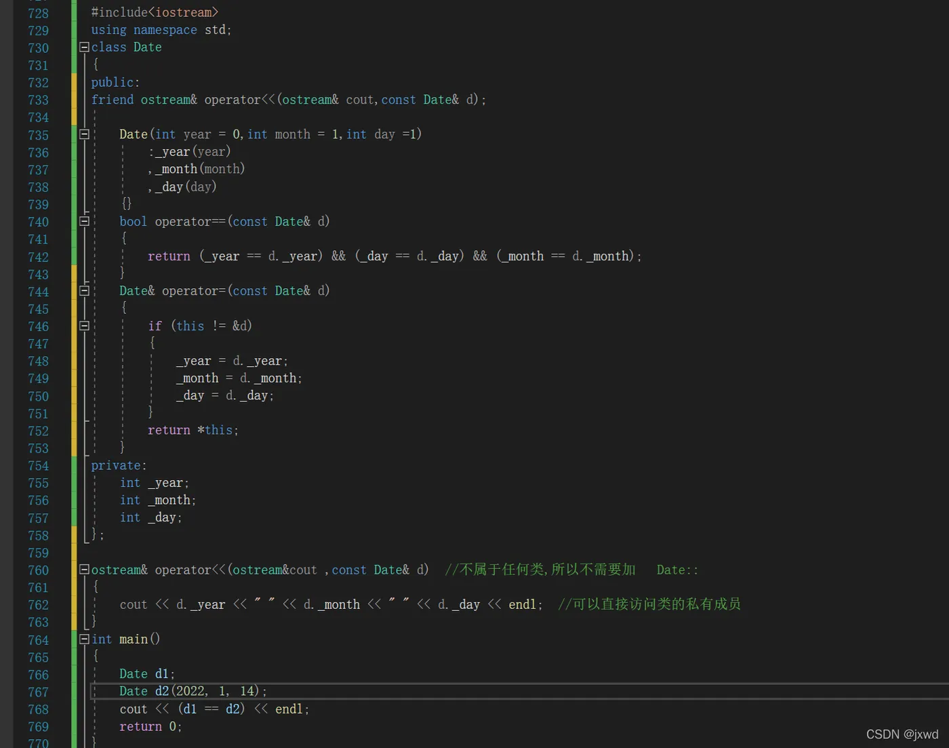Click 'return *this;' statement
Screen dimensions: 949x748
pyautogui.click(x=193, y=430)
